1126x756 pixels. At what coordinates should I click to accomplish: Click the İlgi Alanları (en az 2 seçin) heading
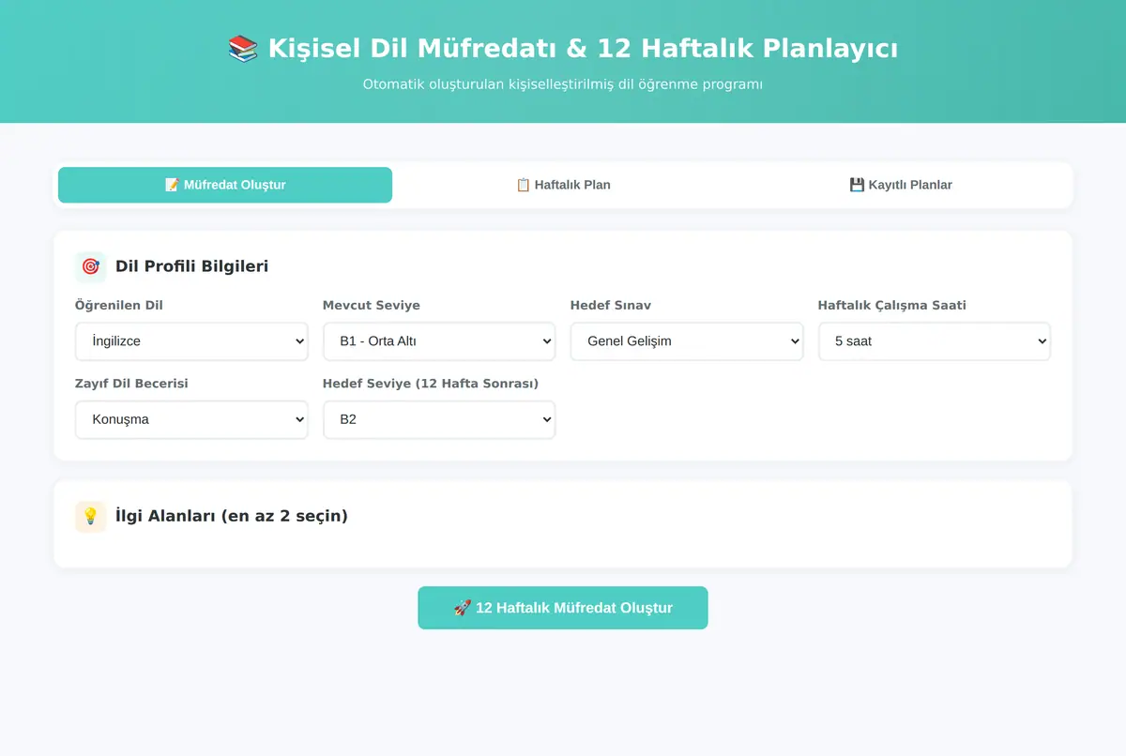click(x=231, y=516)
